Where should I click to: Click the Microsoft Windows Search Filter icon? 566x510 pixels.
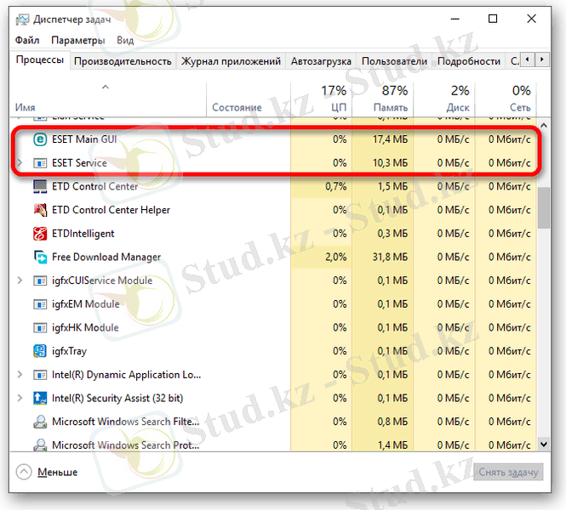pyautogui.click(x=40, y=422)
